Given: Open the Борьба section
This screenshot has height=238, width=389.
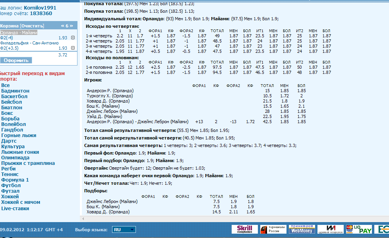Looking at the screenshot, I should 10,119.
